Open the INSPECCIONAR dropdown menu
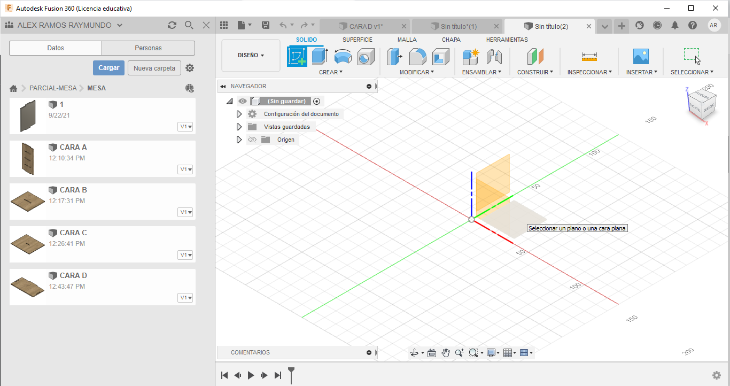The width and height of the screenshot is (730, 386). [589, 72]
